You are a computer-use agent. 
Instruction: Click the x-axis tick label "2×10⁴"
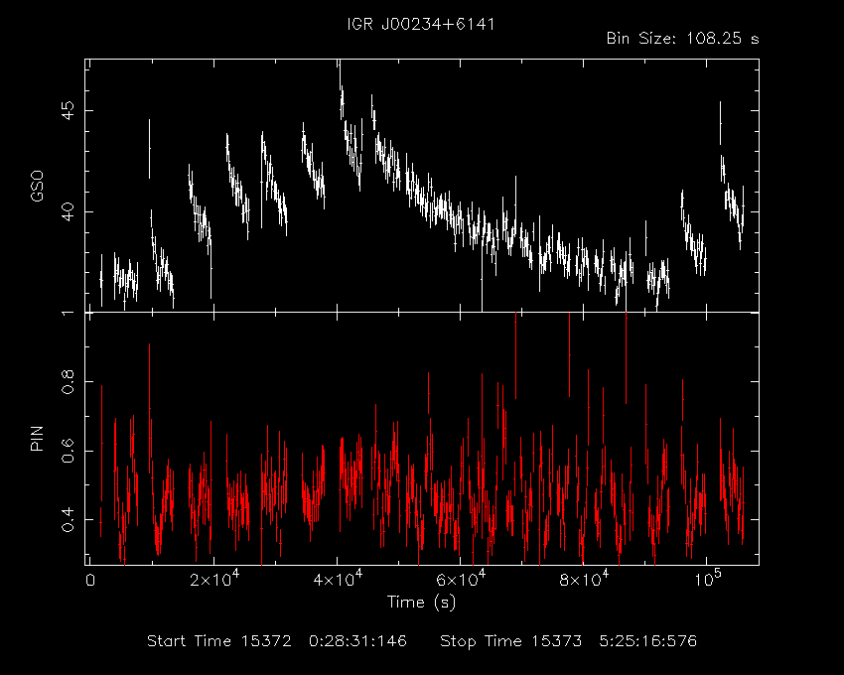[214, 579]
